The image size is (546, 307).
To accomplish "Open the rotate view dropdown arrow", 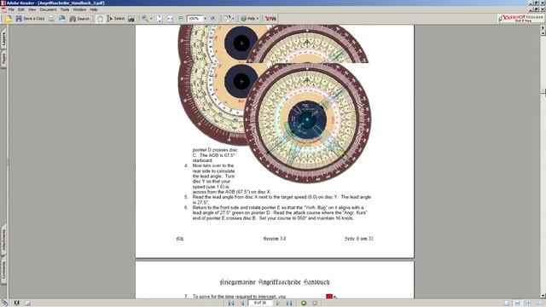I will [x=233, y=19].
